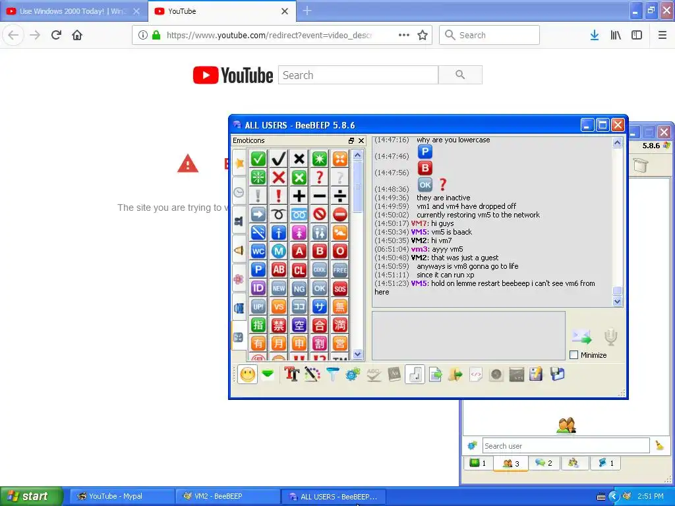Open the font color pen icon
The height and width of the screenshot is (506, 675).
click(x=312, y=374)
